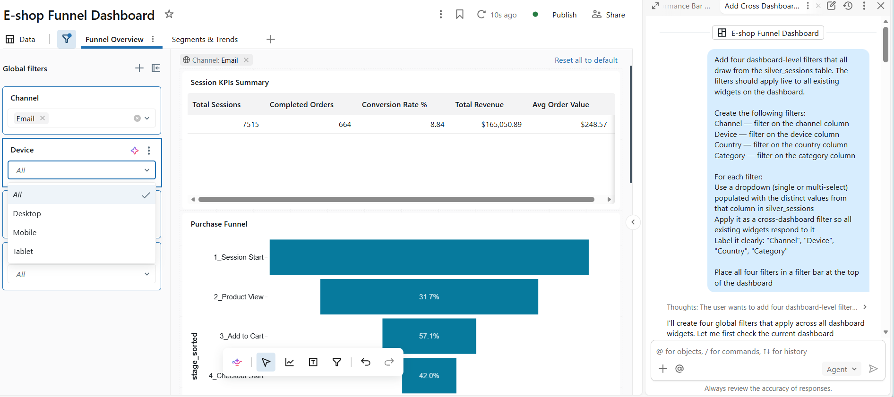Screen dimensions: 894x397
Task: Collapse the Global filters panel
Action: [x=156, y=68]
